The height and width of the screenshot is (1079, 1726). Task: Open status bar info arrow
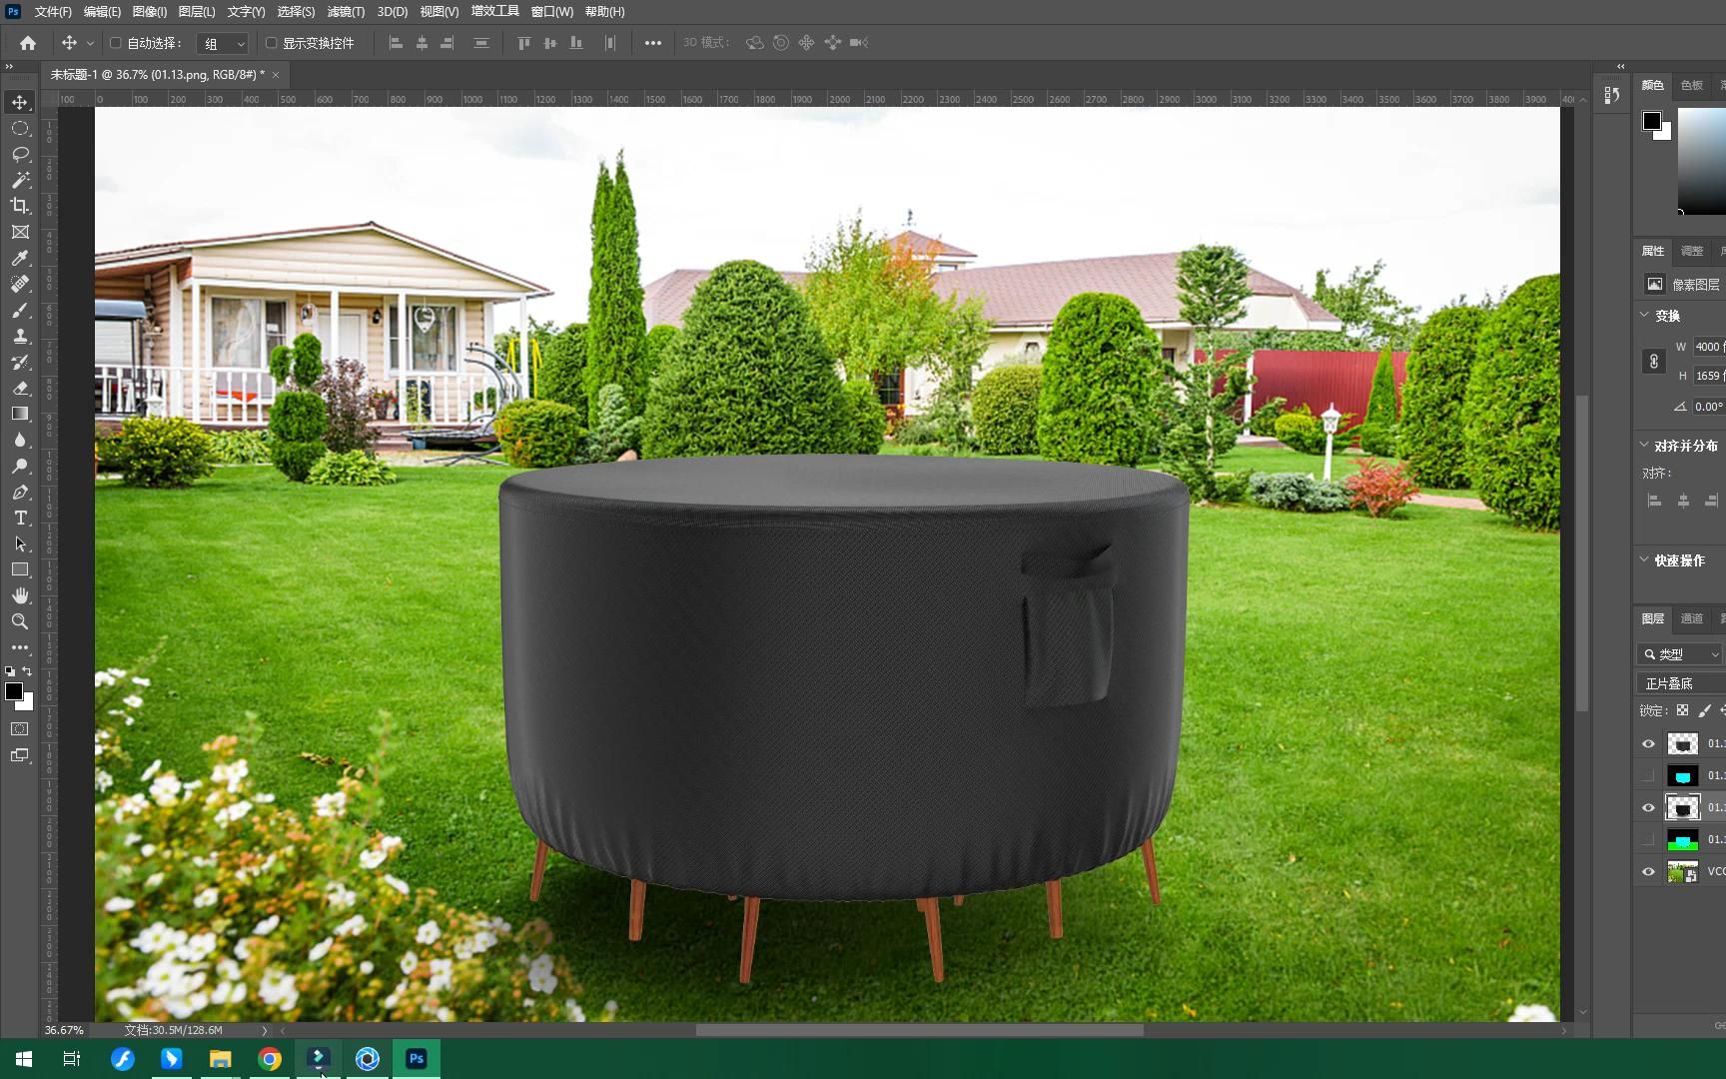tap(265, 1030)
